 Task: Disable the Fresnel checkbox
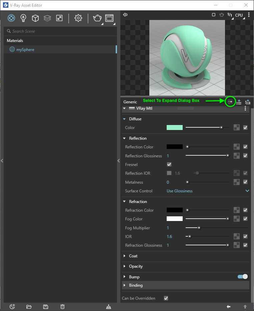click(x=169, y=164)
